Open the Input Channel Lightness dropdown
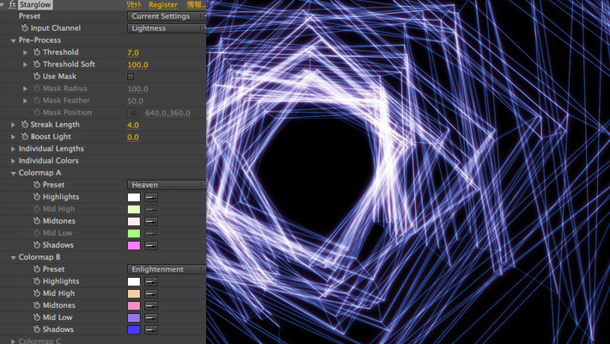This screenshot has height=344, width=610. pyautogui.click(x=167, y=28)
